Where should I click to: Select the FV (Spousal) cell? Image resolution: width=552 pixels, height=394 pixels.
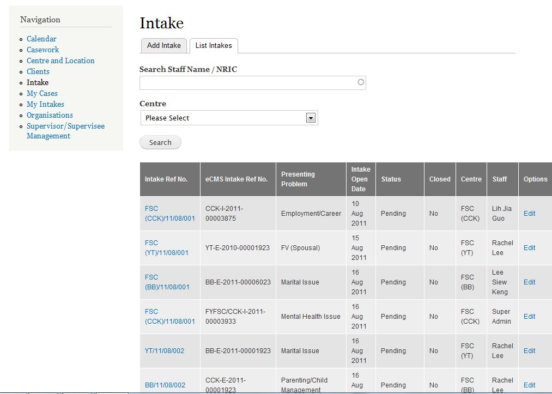(x=311, y=248)
